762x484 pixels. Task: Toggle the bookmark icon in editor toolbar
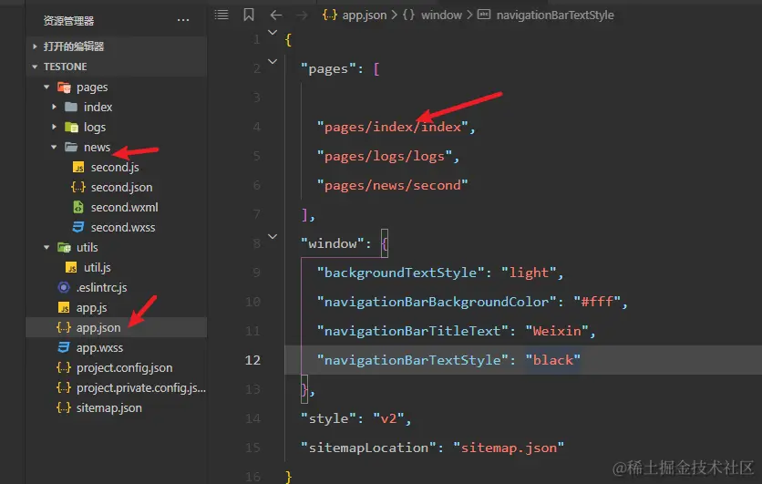tap(248, 15)
